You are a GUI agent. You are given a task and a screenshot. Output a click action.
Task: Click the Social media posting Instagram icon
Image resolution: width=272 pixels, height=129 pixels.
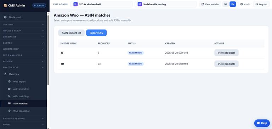pos(140,4)
